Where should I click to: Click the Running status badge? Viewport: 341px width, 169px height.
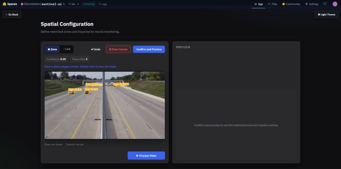[88, 4]
